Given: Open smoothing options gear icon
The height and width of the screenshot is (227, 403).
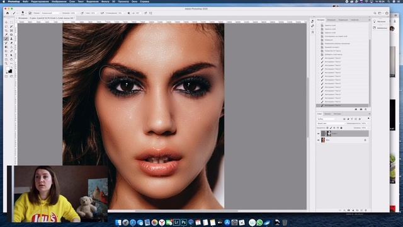Looking at the screenshot, I should point(128,13).
